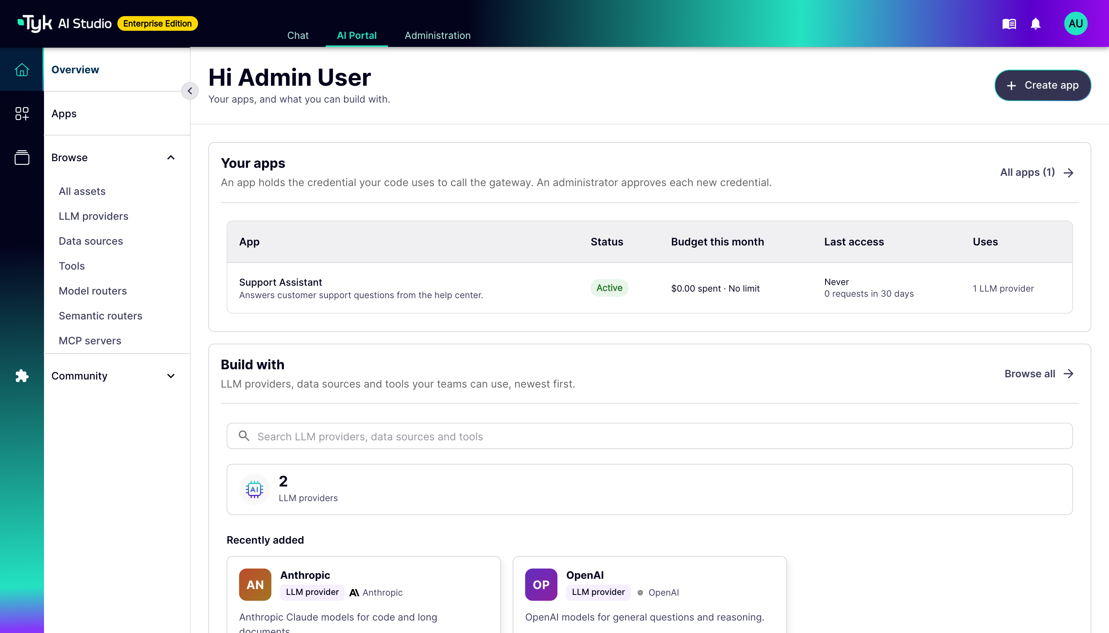1109x633 pixels.
Task: Switch to the AI Portal tab
Action: [356, 35]
